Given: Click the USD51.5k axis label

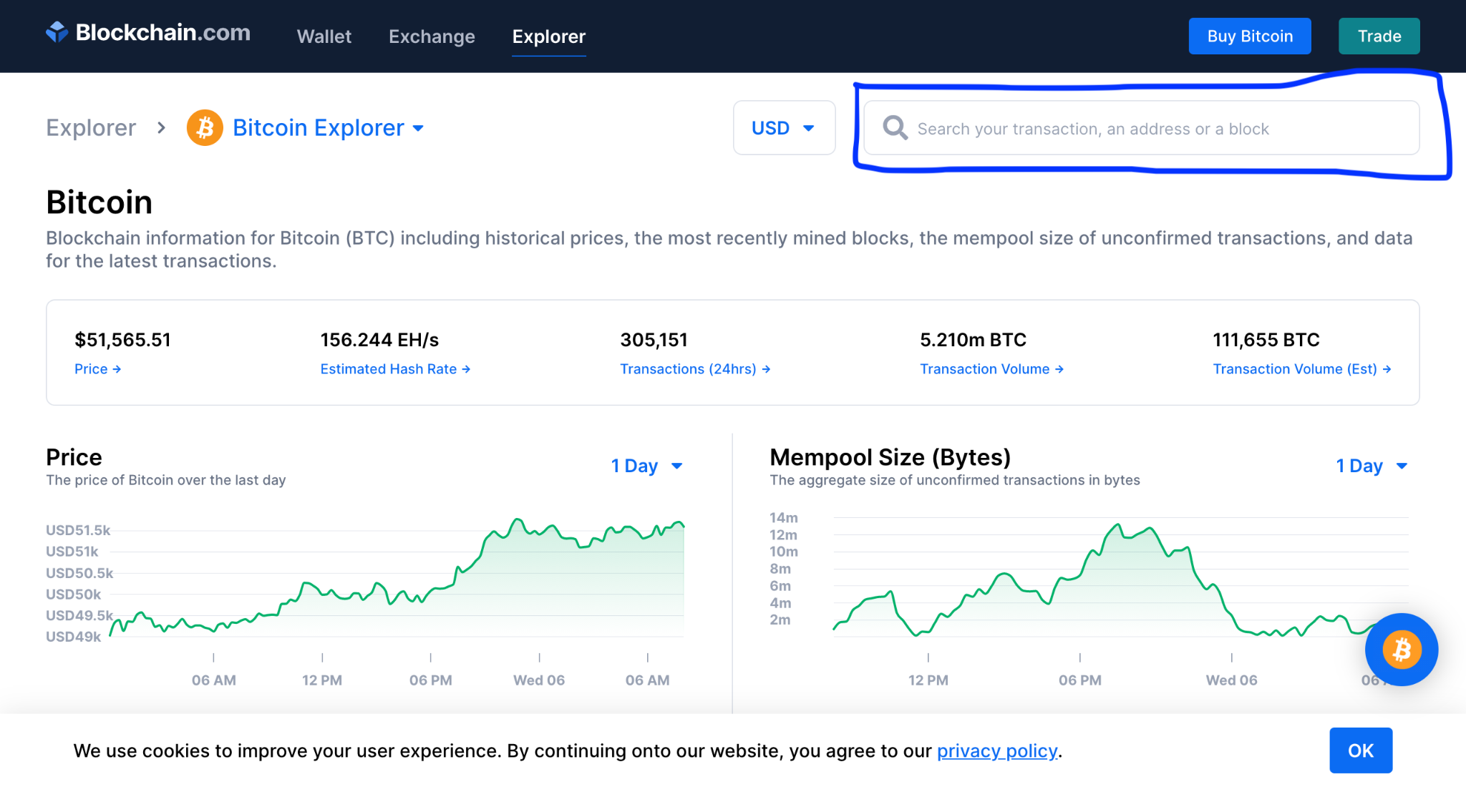Looking at the screenshot, I should pos(78,530).
